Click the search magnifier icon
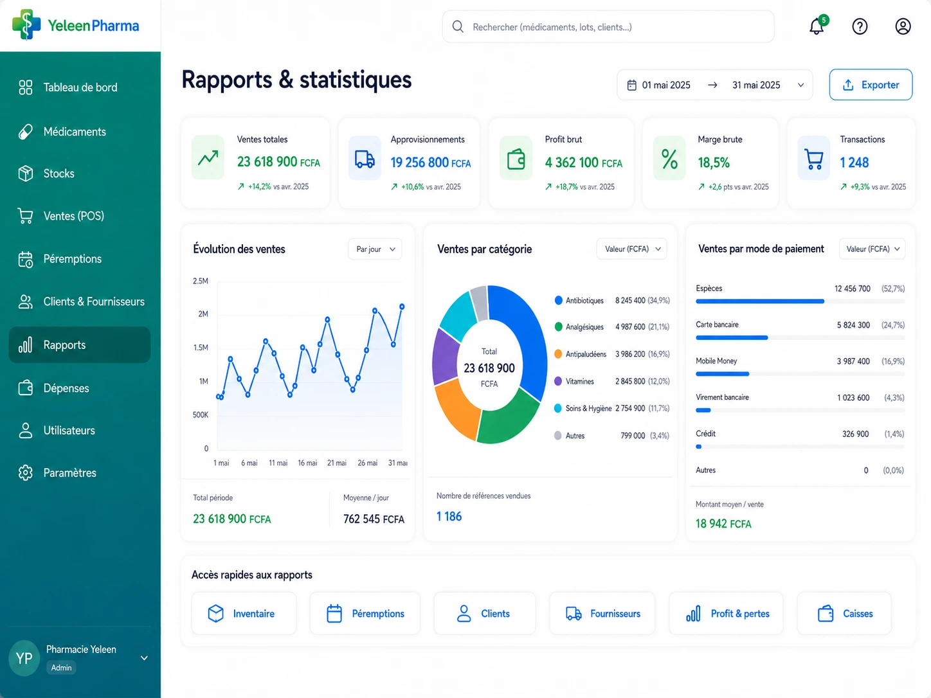 tap(458, 26)
